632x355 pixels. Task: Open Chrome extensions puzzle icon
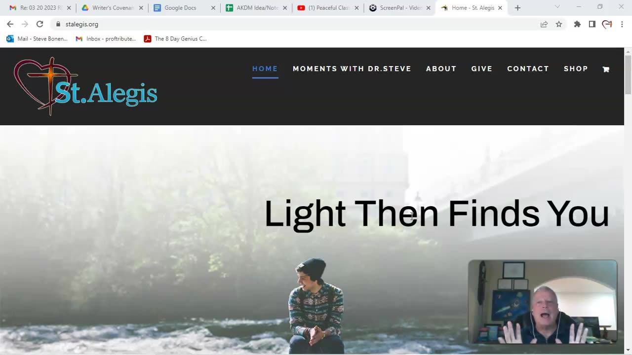[x=577, y=24]
